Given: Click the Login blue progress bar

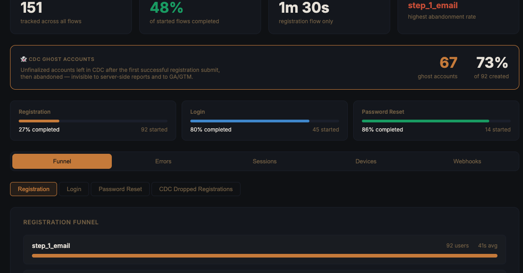Looking at the screenshot, I should tap(250, 121).
